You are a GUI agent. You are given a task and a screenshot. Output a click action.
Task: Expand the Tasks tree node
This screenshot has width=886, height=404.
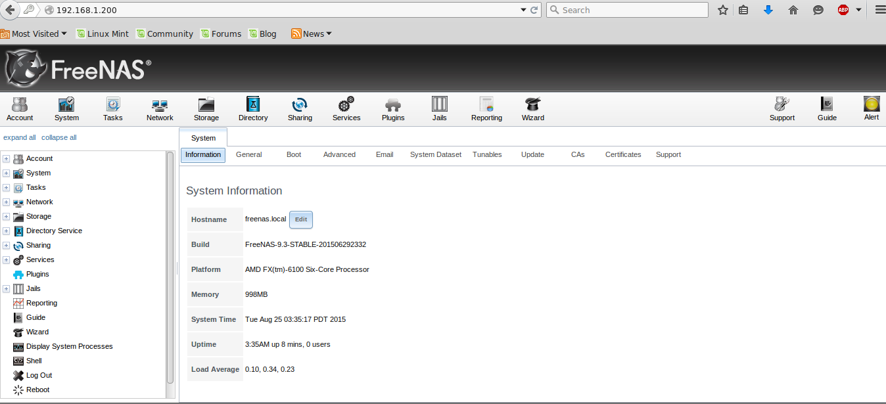pyautogui.click(x=6, y=187)
